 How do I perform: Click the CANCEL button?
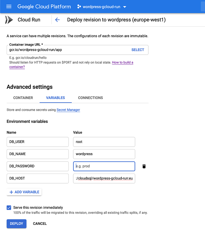click(40, 224)
